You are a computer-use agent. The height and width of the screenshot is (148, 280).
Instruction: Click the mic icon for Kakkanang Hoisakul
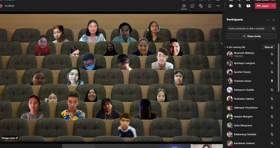[x=272, y=134]
